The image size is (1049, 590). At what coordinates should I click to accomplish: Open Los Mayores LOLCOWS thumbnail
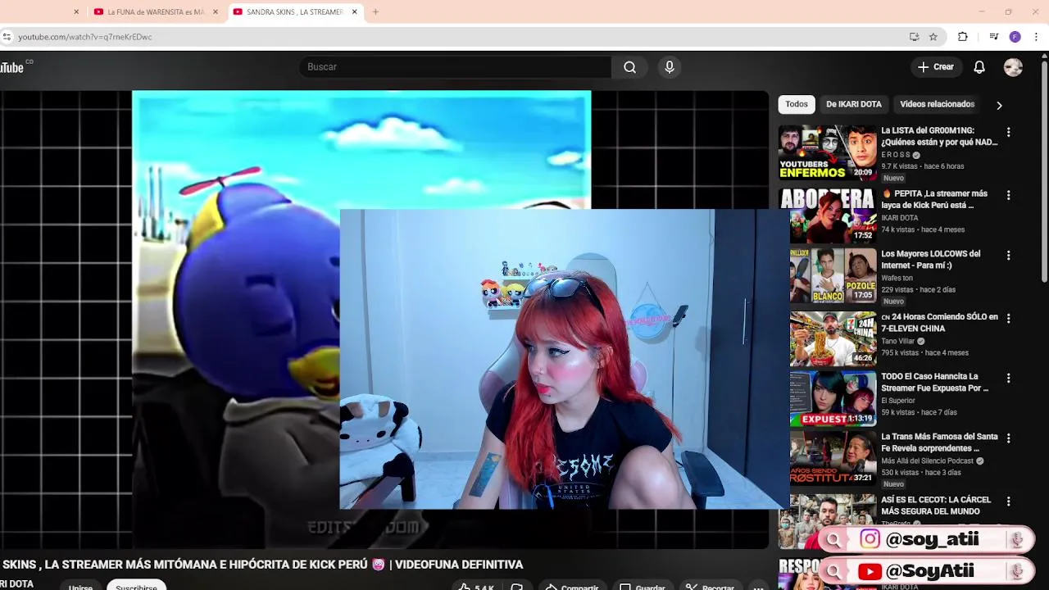[x=833, y=276]
